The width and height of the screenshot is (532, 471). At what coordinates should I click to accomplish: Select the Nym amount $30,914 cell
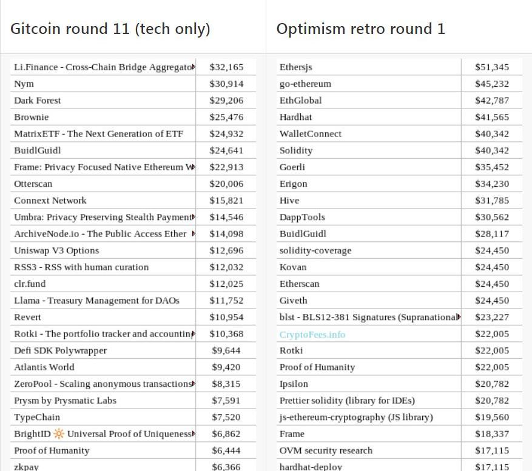[226, 84]
